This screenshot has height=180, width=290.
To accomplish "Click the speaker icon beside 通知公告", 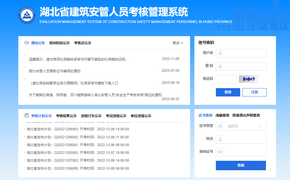I will 27,43.
